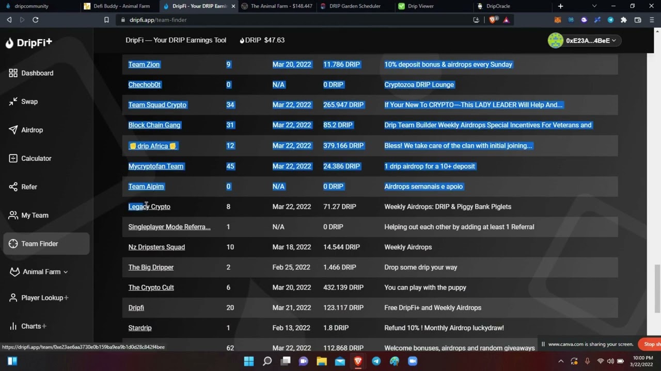Viewport: 661px width, 371px height.
Task: Click 'You can play with the puppy' description
Action: (426, 288)
